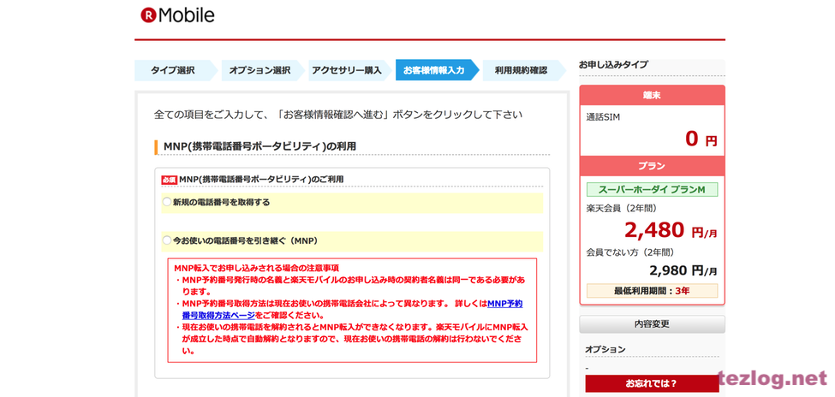Click the MNP(携帯電話番号ポータビリティ)の利用 section heading
Viewport: 835px width, 397px height.
(x=259, y=145)
